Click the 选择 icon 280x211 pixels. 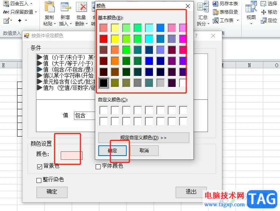264,3
